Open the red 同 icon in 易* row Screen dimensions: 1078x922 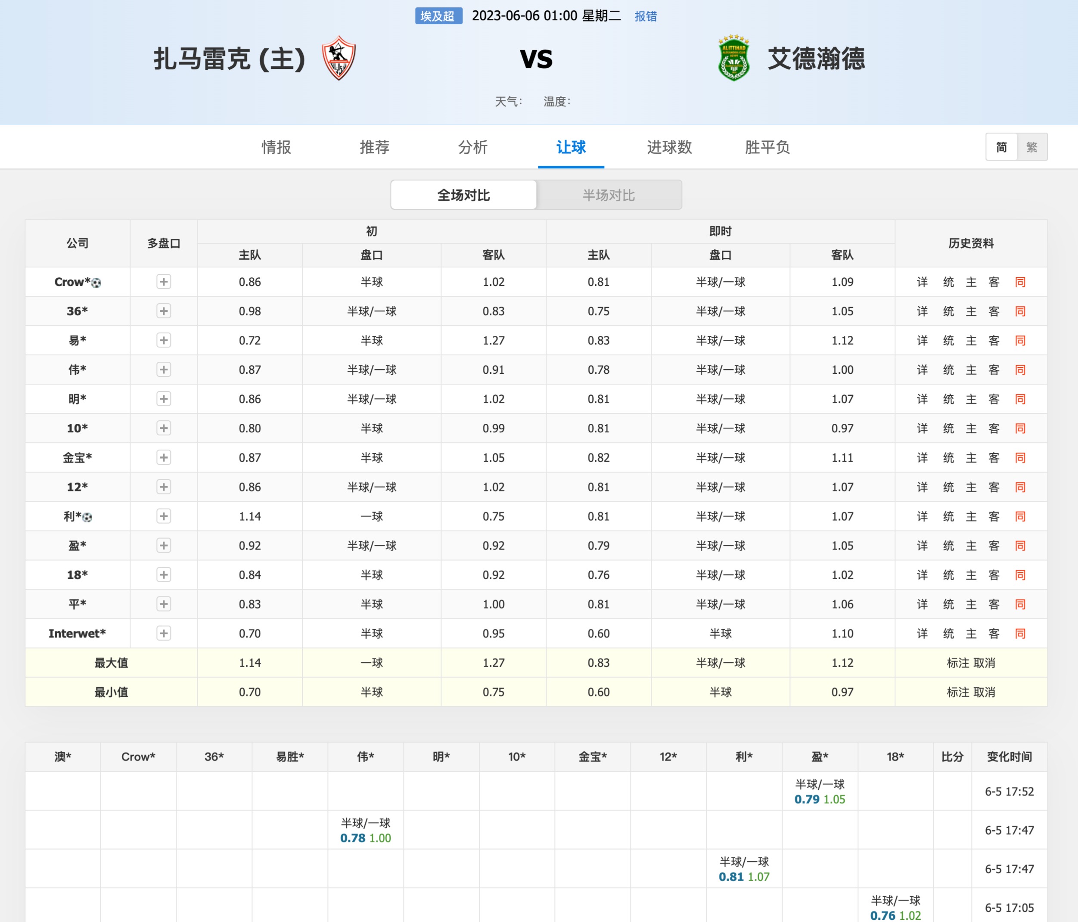point(1020,340)
